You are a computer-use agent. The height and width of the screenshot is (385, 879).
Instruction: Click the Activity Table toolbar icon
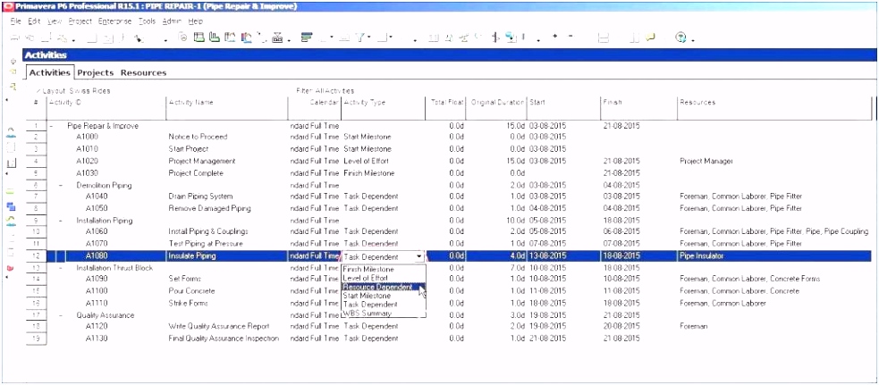(x=199, y=38)
